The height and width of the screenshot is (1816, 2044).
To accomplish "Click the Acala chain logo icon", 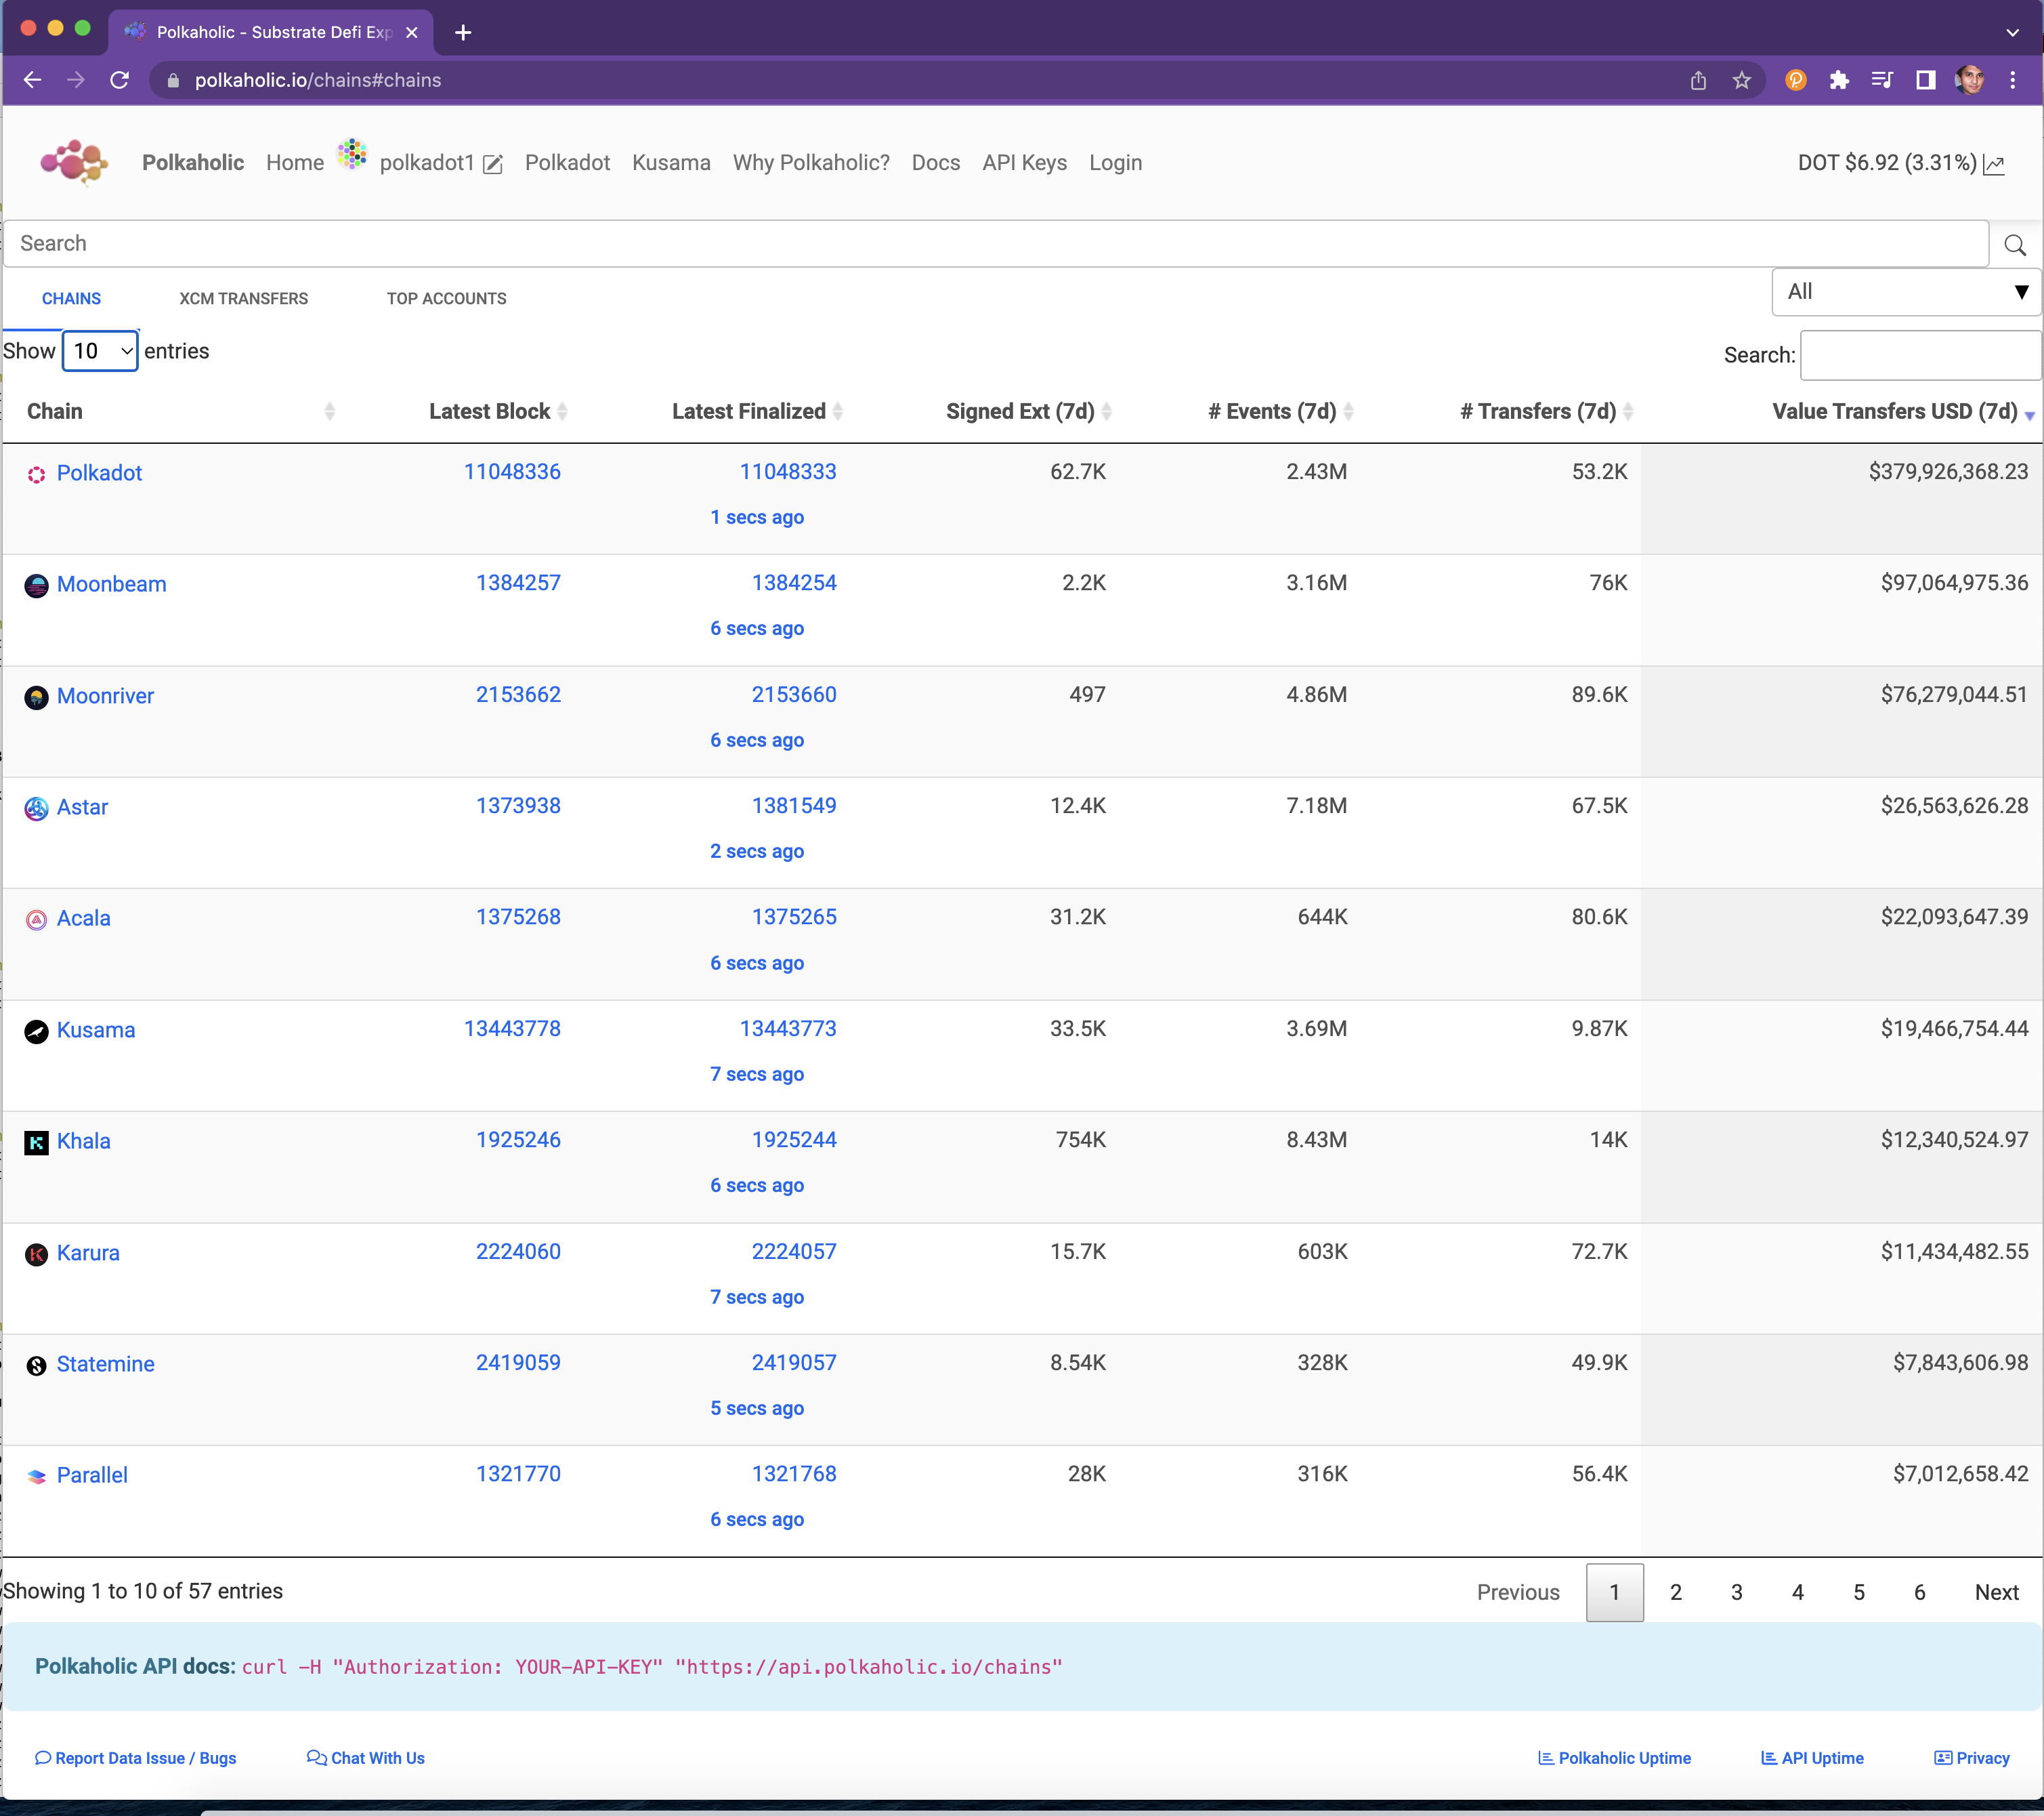I will click(x=36, y=920).
